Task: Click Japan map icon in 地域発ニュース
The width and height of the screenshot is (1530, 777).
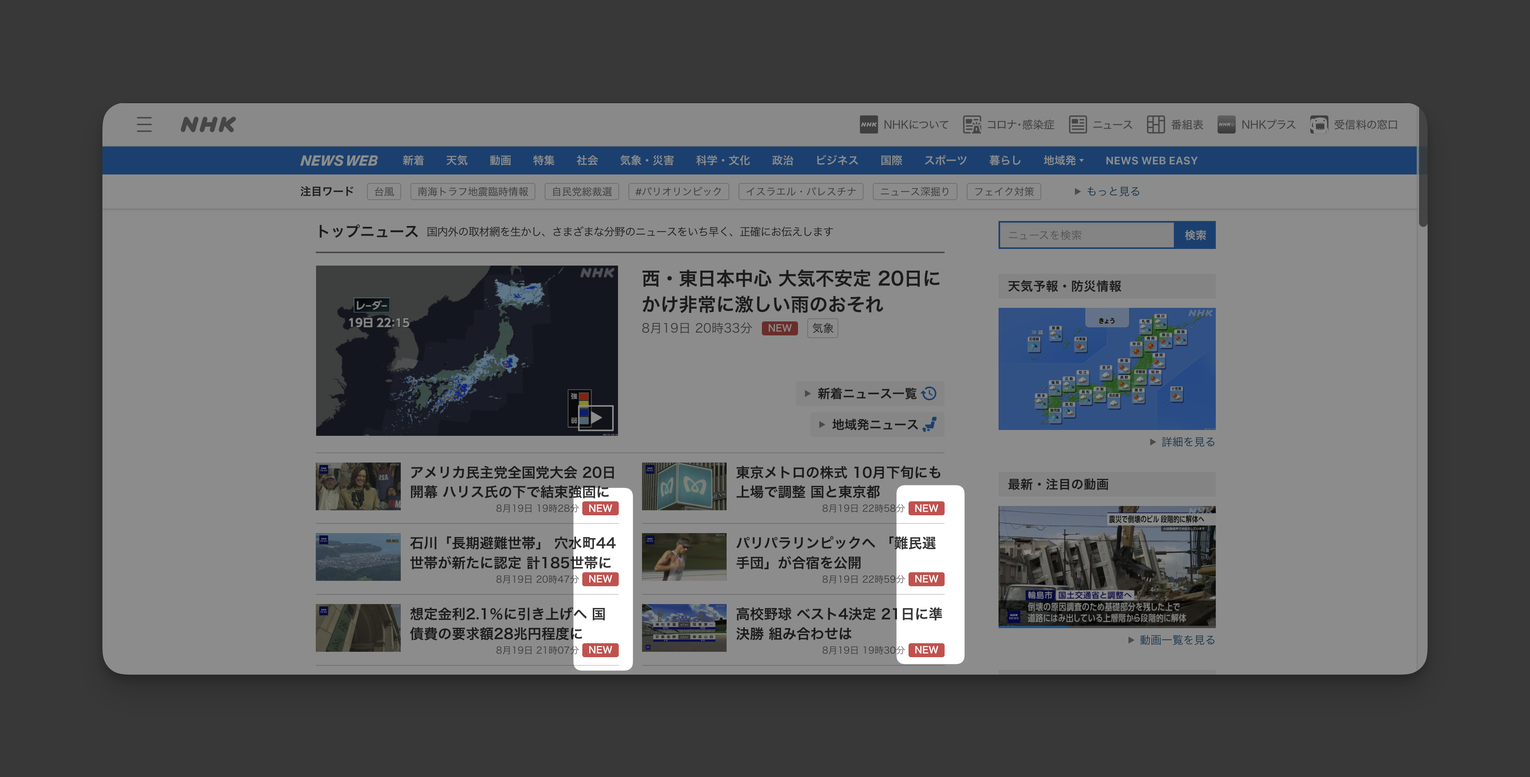Action: (x=930, y=425)
